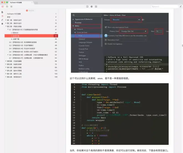Open section 3.1 outline entry text
Image resolution: width=183 pixels, height=153 pixels.
(23, 29)
